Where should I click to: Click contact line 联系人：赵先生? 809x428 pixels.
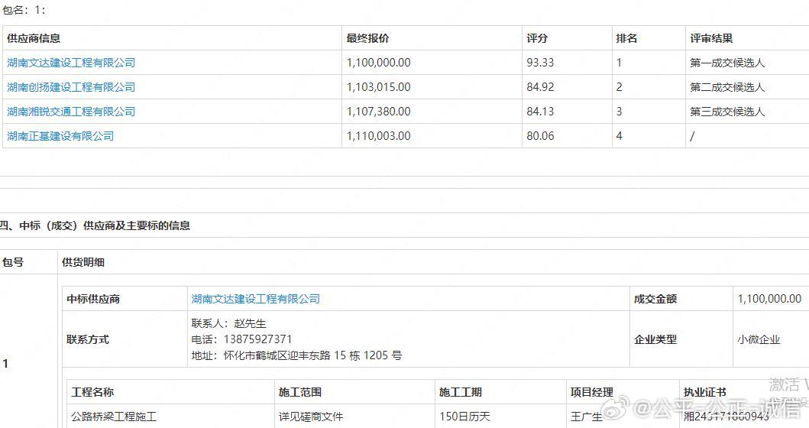[228, 323]
